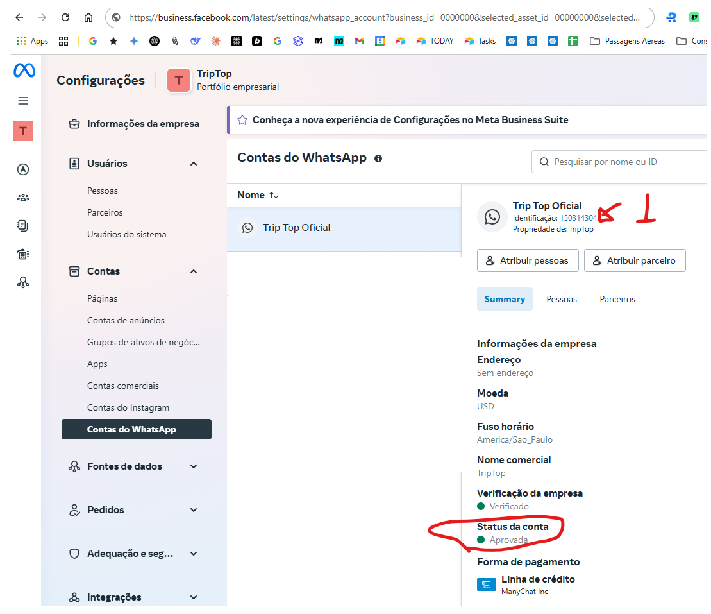Open Usuários do sistema

[x=126, y=235]
